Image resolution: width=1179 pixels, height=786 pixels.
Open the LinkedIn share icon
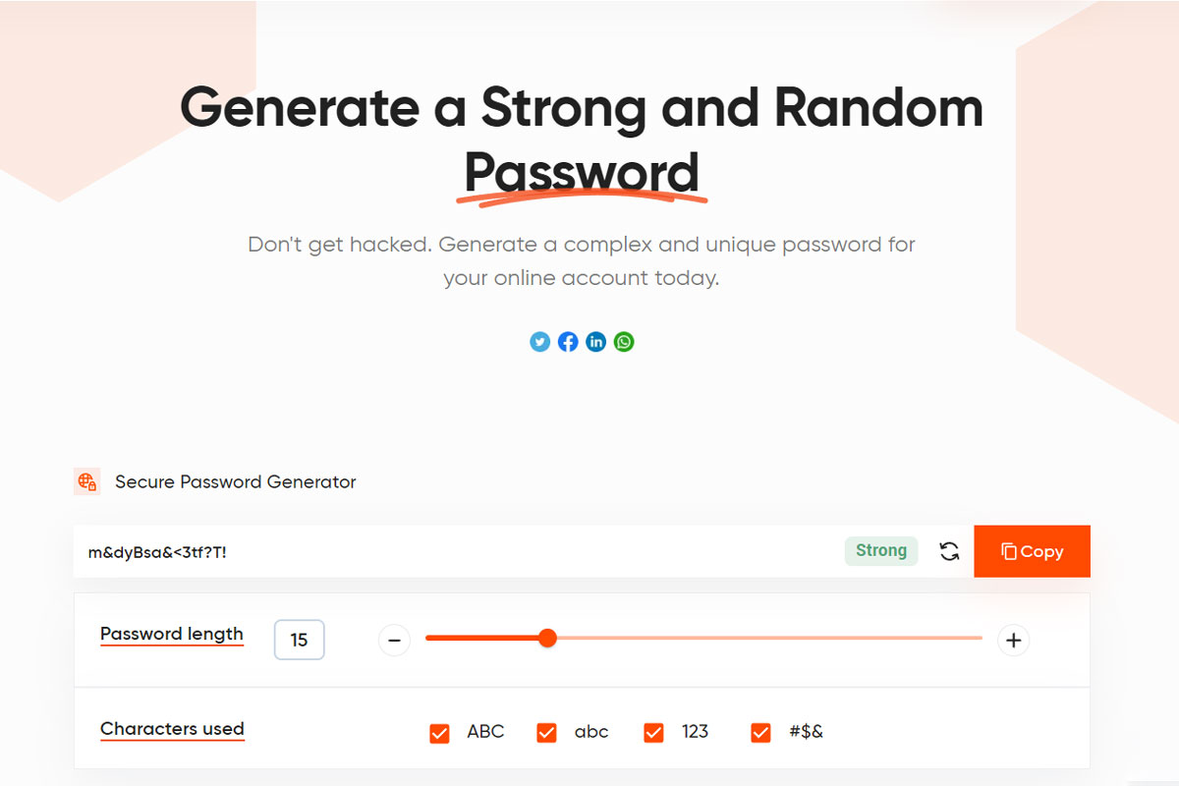[595, 342]
